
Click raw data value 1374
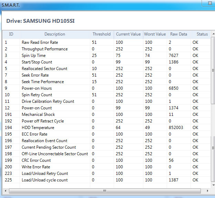pos(173,108)
